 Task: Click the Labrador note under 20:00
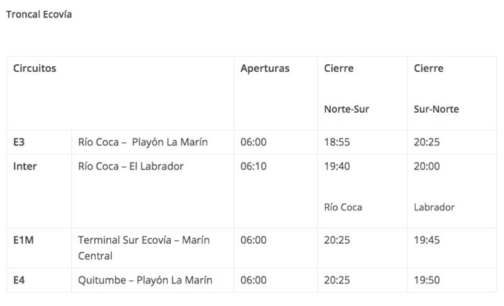434,207
